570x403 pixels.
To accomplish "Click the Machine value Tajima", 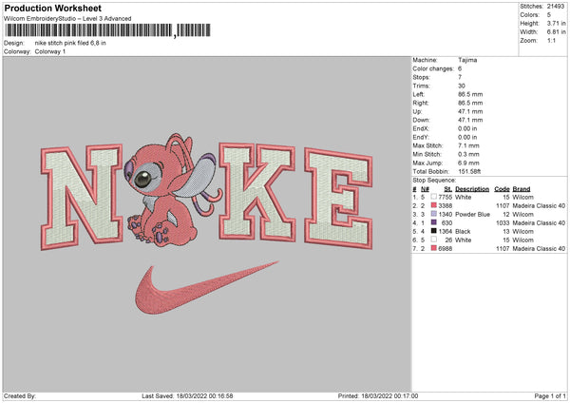I will coord(467,60).
